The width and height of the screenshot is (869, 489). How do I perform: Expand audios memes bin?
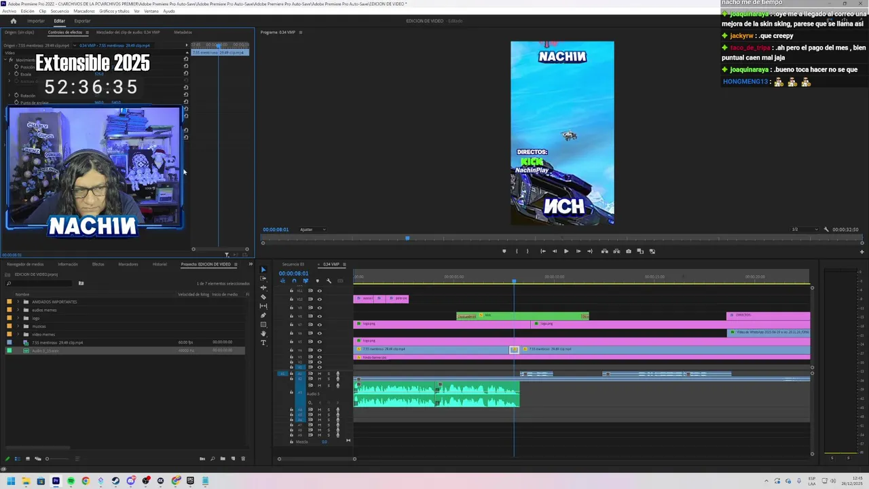[18, 310]
